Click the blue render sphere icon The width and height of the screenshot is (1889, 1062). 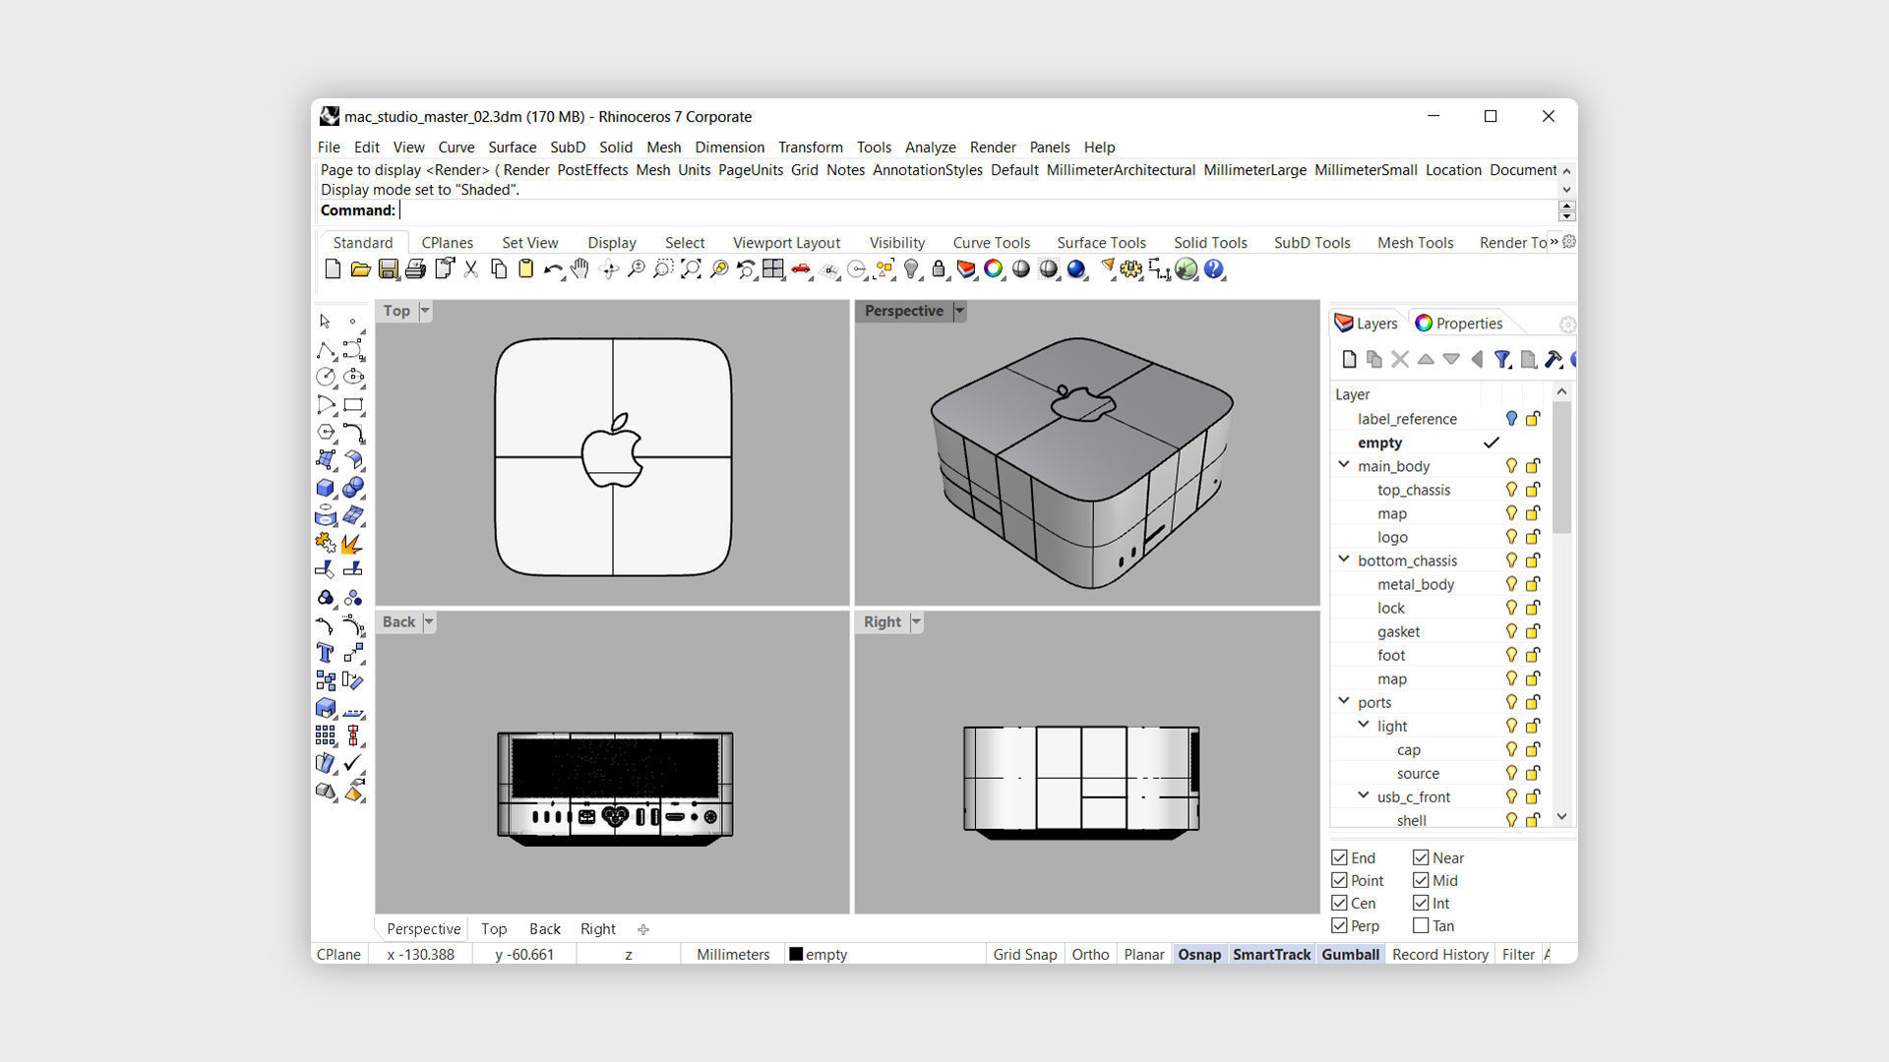pos(1076,269)
